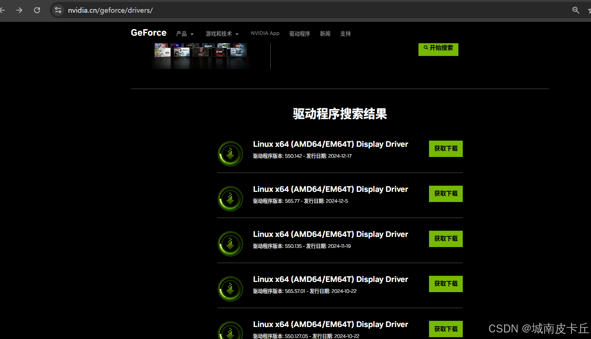Click the game covers thumbnail banner

pos(201,55)
